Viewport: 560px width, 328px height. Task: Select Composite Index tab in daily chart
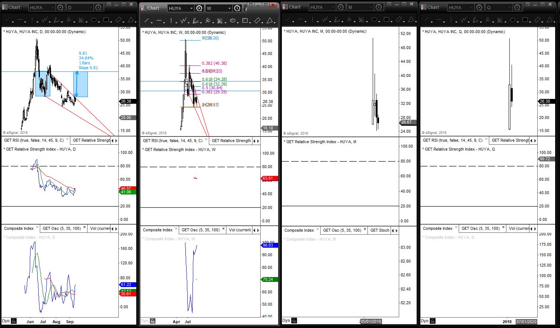coord(19,228)
